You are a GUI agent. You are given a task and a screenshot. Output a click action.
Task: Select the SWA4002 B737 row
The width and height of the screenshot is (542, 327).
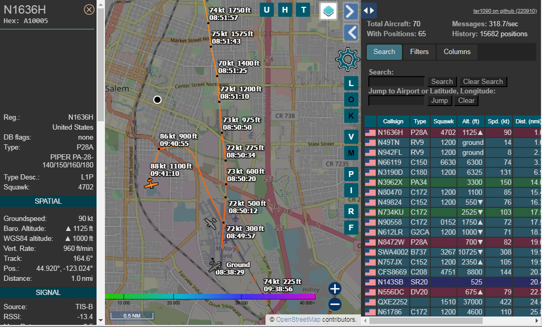coord(453,252)
